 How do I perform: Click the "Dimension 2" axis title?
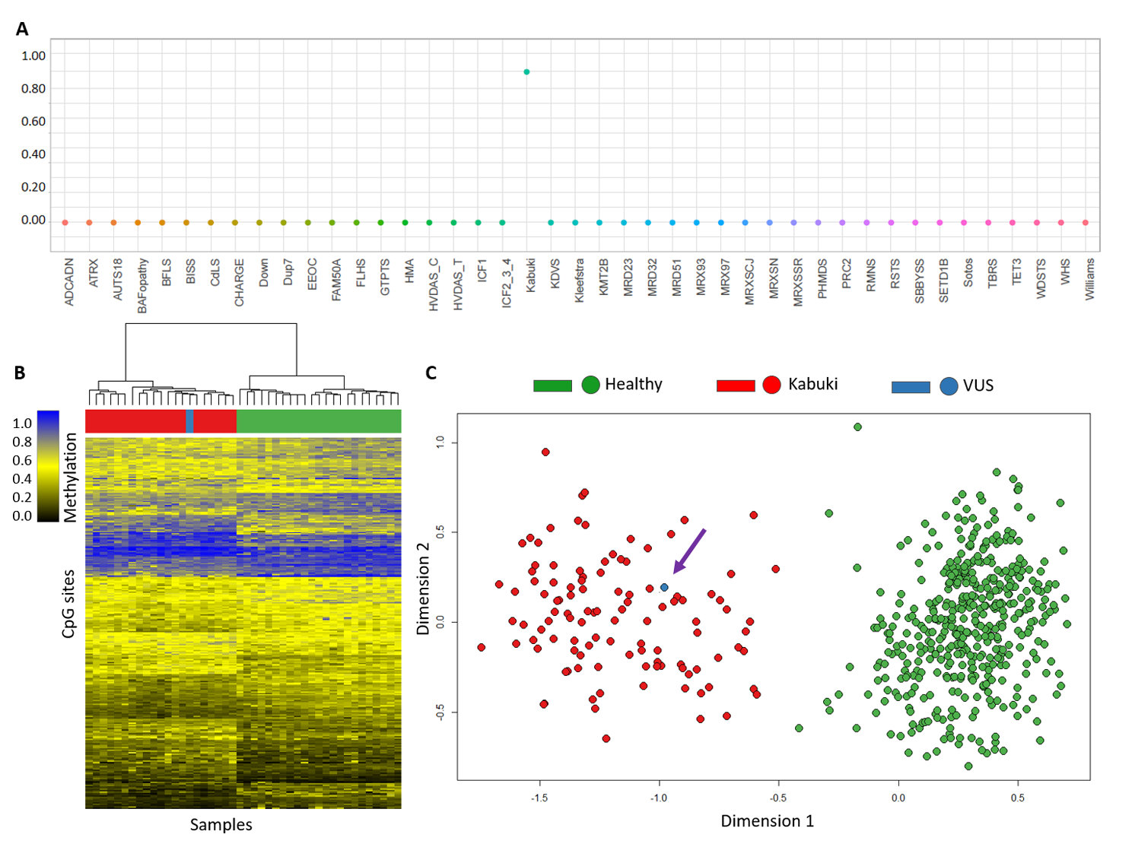[x=423, y=589]
